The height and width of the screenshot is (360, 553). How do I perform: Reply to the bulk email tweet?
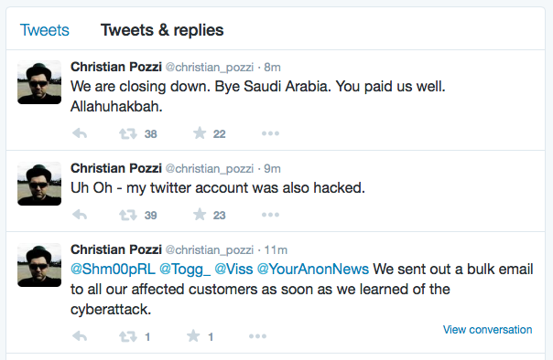[80, 336]
